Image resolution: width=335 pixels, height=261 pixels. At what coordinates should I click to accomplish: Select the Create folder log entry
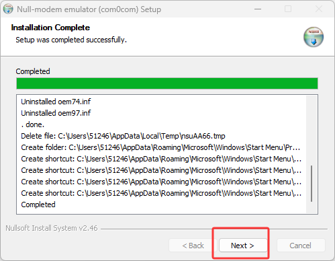pyautogui.click(x=160, y=147)
